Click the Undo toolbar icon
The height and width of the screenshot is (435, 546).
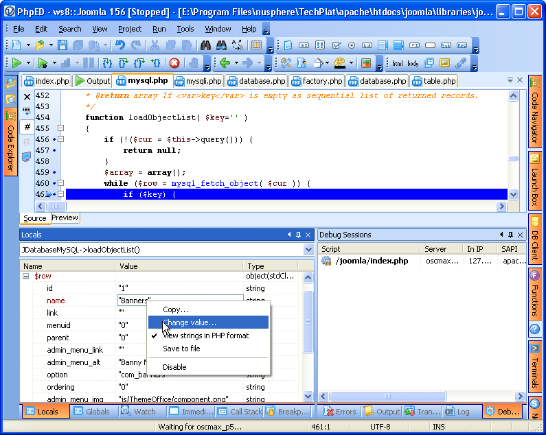tap(120, 45)
